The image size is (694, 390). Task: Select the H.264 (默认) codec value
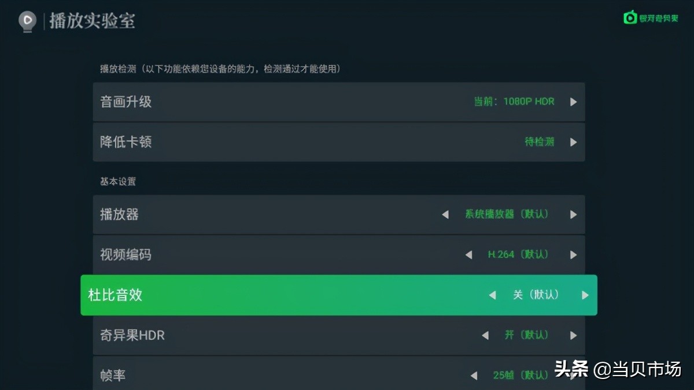[x=518, y=254]
